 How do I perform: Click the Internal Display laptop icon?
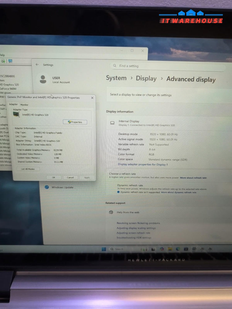pyautogui.click(x=112, y=123)
